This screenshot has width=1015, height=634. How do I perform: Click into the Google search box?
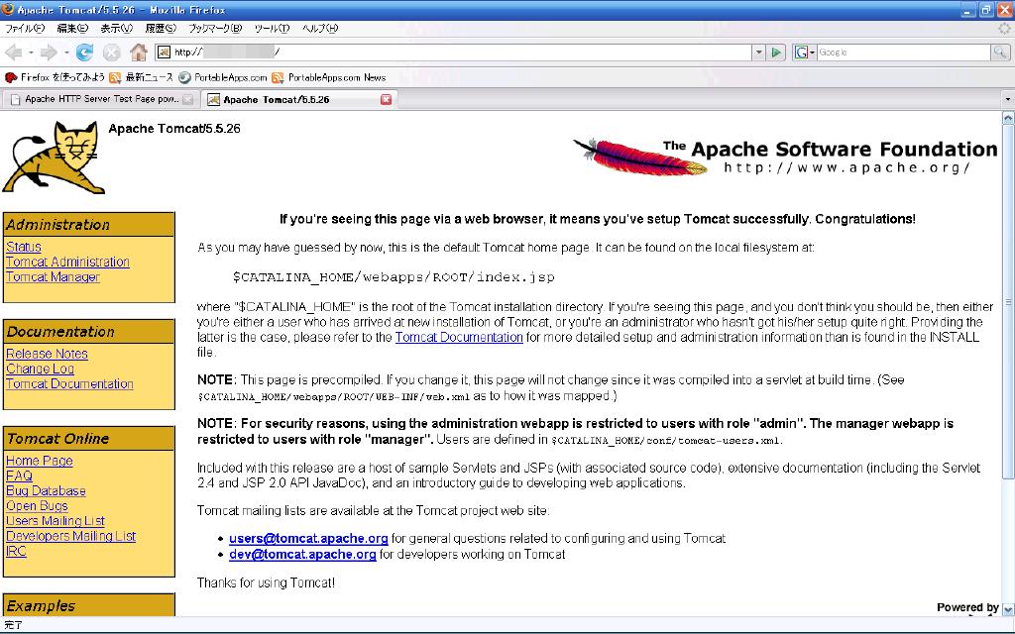click(903, 53)
